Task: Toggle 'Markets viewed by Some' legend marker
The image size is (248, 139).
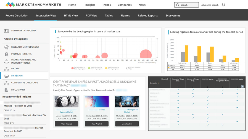Action: point(89,68)
